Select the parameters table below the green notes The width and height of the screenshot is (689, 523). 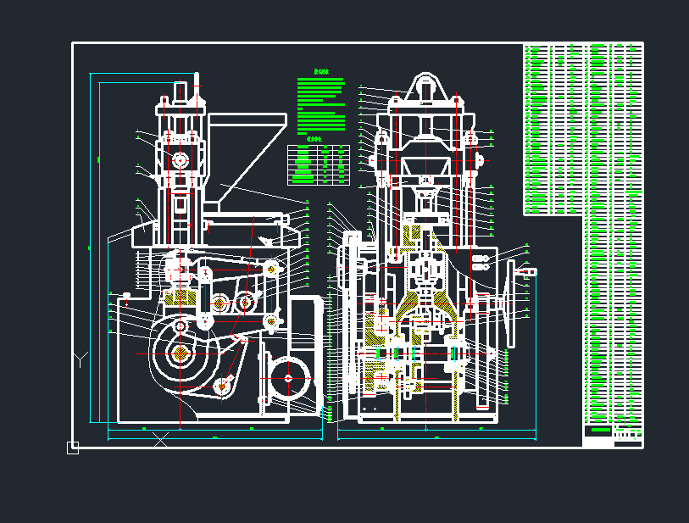pyautogui.click(x=319, y=164)
